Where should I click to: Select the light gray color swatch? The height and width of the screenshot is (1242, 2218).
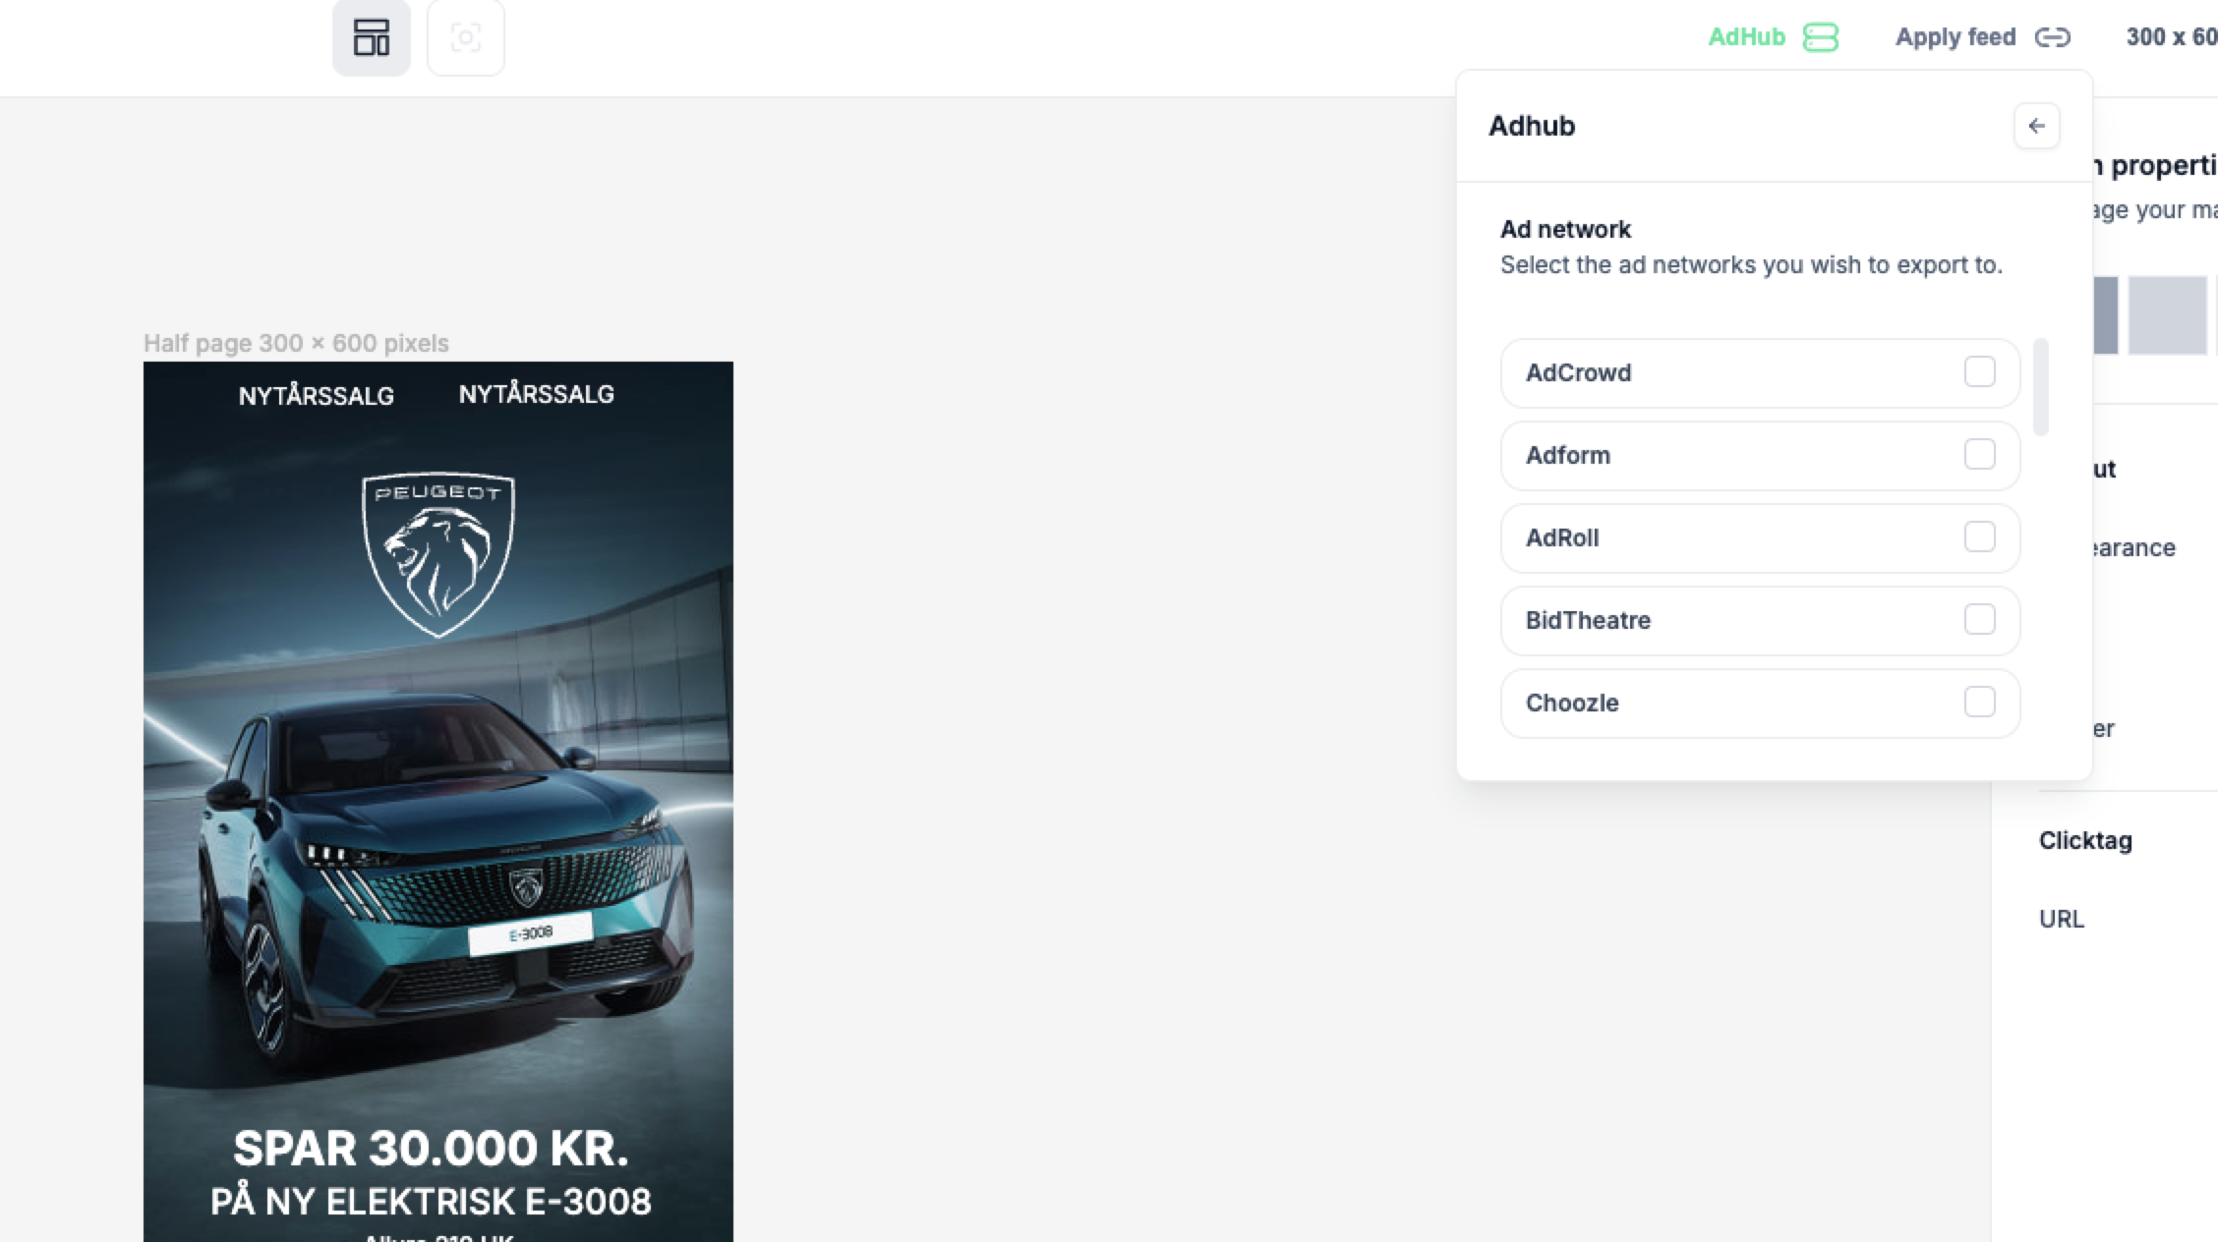[x=2167, y=315]
